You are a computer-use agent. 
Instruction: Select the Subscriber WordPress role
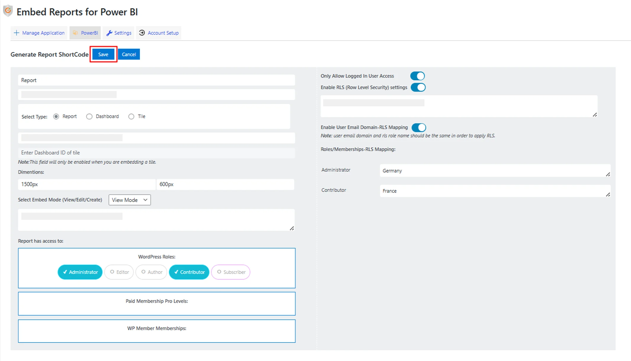(x=231, y=272)
